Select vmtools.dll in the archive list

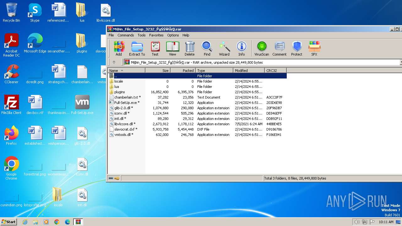coord(197,135)
